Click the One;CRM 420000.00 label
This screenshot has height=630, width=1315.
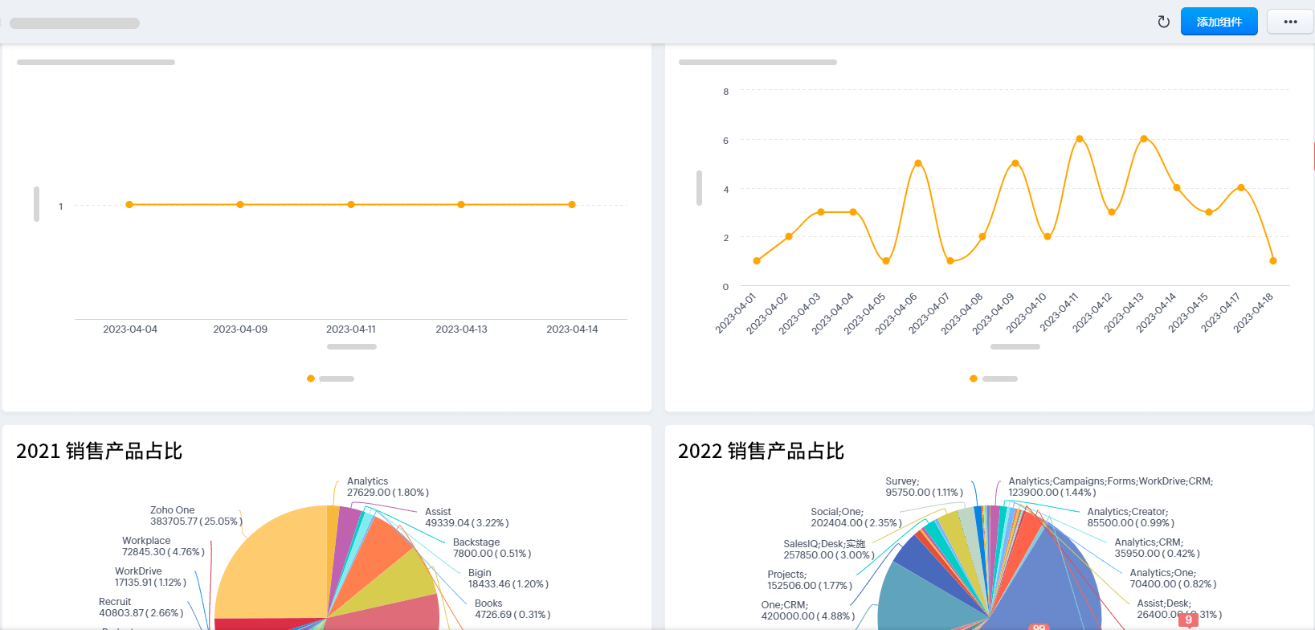pos(807,611)
